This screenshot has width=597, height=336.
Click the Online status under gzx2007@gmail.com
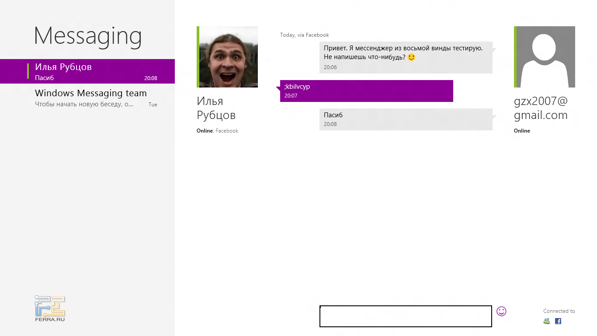tap(522, 131)
